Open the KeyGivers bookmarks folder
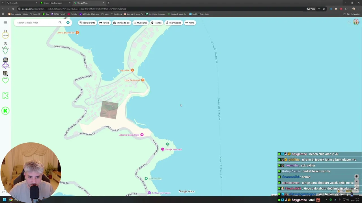Image resolution: width=362 pixels, height=203 pixels. click(116, 14)
